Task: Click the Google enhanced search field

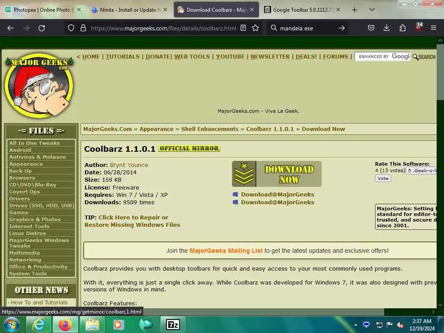Action: [382, 57]
